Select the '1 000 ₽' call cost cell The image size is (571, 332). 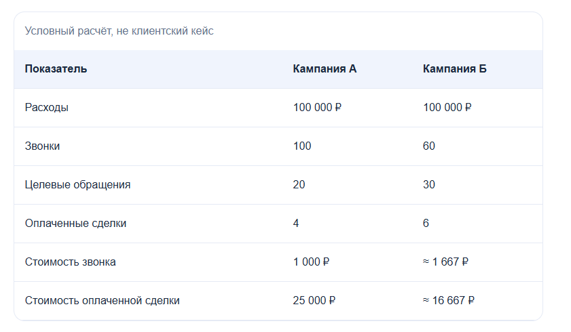[311, 262]
